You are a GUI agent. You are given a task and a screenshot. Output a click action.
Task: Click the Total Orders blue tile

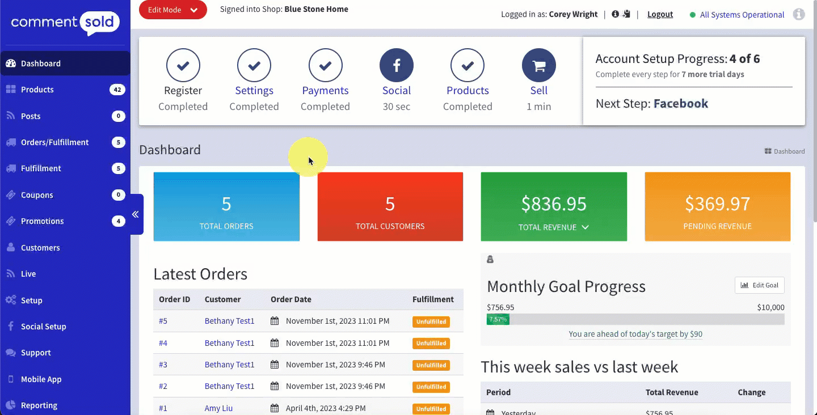[226, 207]
